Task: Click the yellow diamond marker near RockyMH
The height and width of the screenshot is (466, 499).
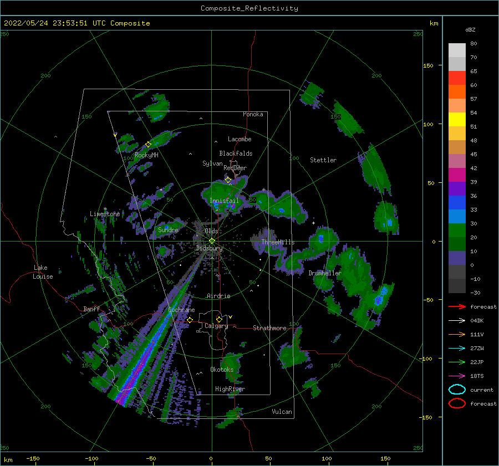Action: (148, 145)
